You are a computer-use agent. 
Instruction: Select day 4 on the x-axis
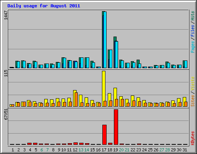coord(30,150)
